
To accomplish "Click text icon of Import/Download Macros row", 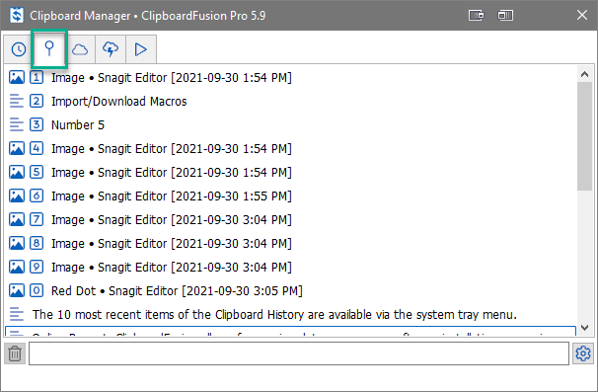I will point(17,101).
